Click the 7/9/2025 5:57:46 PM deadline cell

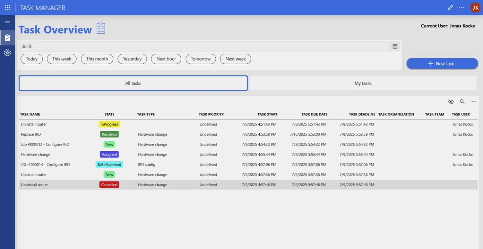point(357,185)
